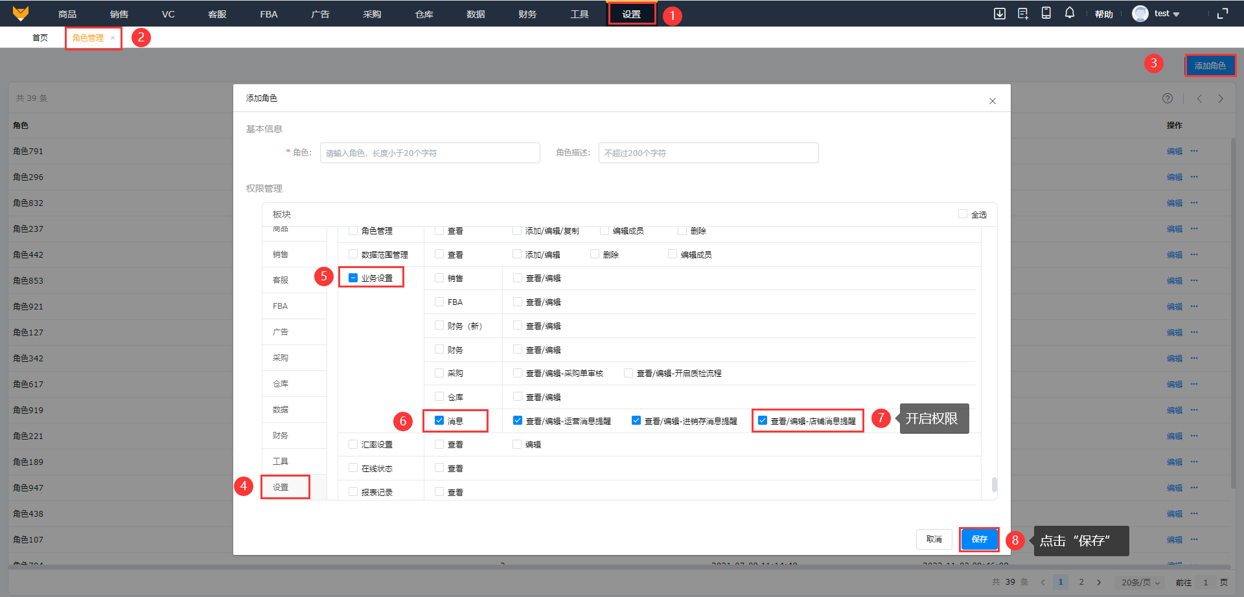Image resolution: width=1244 pixels, height=597 pixels.
Task: Open the task list icon in header
Action: 1023,14
